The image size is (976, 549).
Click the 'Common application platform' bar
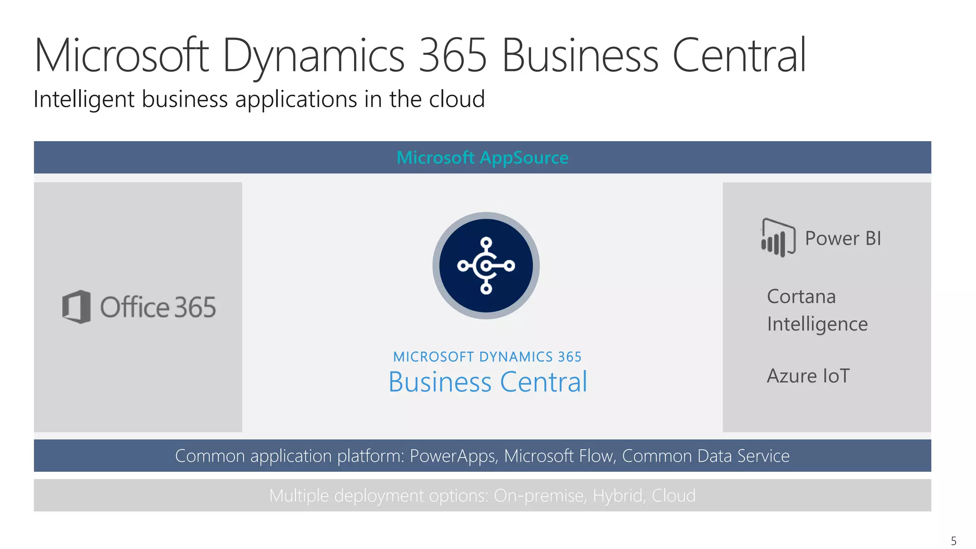point(482,456)
